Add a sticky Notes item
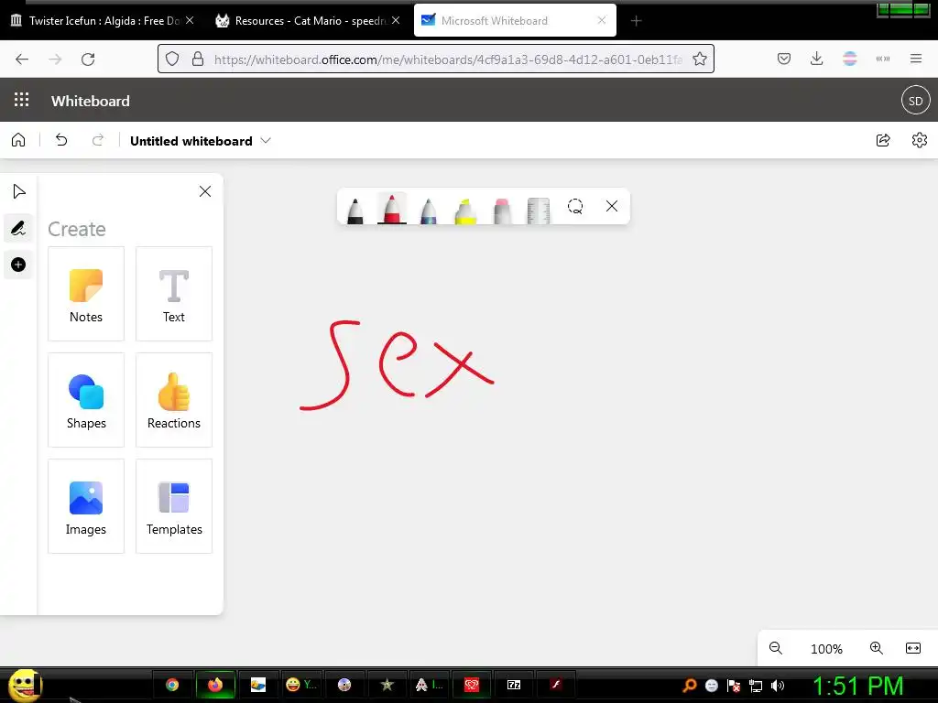The height and width of the screenshot is (703, 938). [x=86, y=294]
